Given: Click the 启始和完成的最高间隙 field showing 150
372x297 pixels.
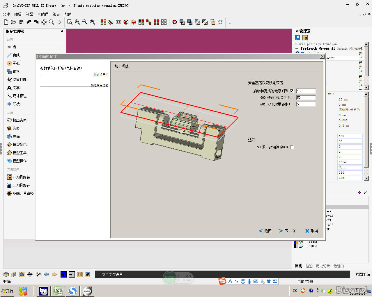Looking at the screenshot, I should (306, 91).
